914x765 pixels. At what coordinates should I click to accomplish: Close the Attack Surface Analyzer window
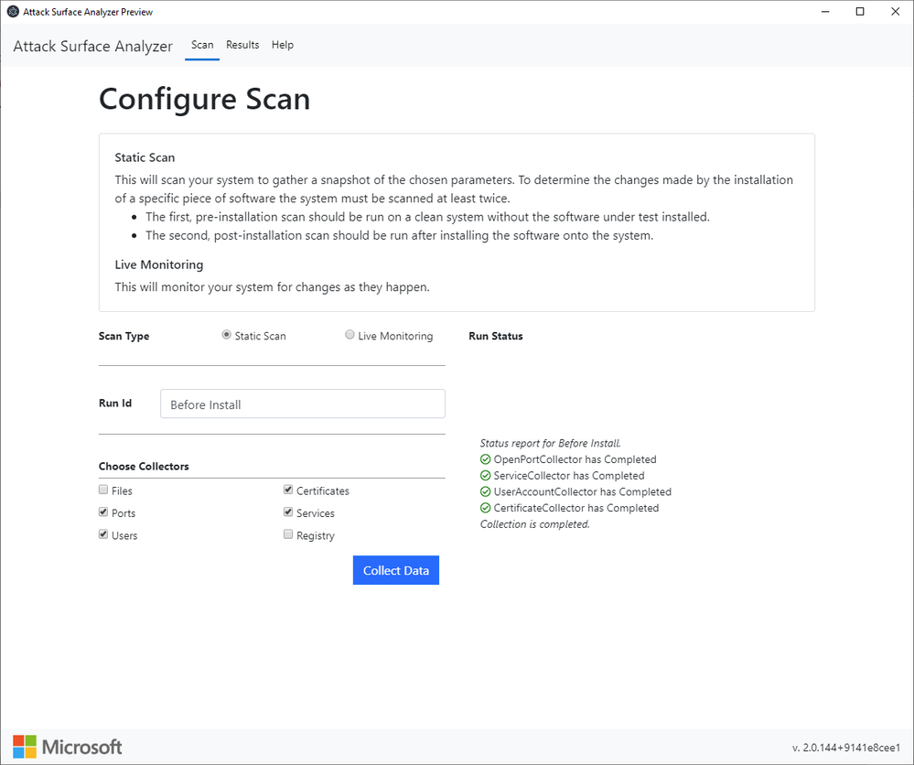point(896,12)
